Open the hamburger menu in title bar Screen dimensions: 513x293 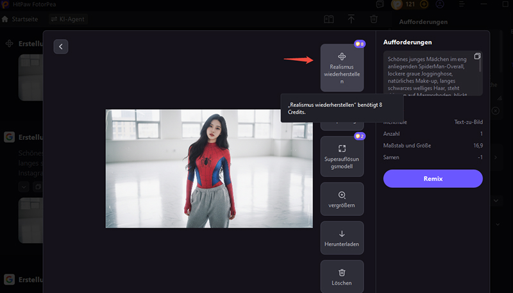coord(462,4)
